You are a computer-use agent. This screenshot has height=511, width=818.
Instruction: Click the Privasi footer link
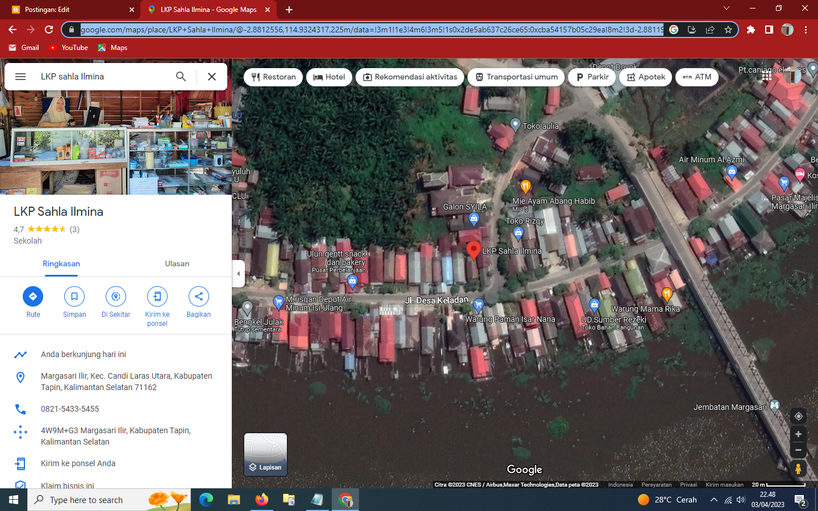[x=688, y=485]
